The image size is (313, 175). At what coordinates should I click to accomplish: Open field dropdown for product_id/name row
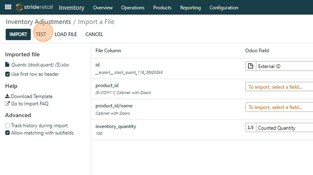(x=279, y=108)
